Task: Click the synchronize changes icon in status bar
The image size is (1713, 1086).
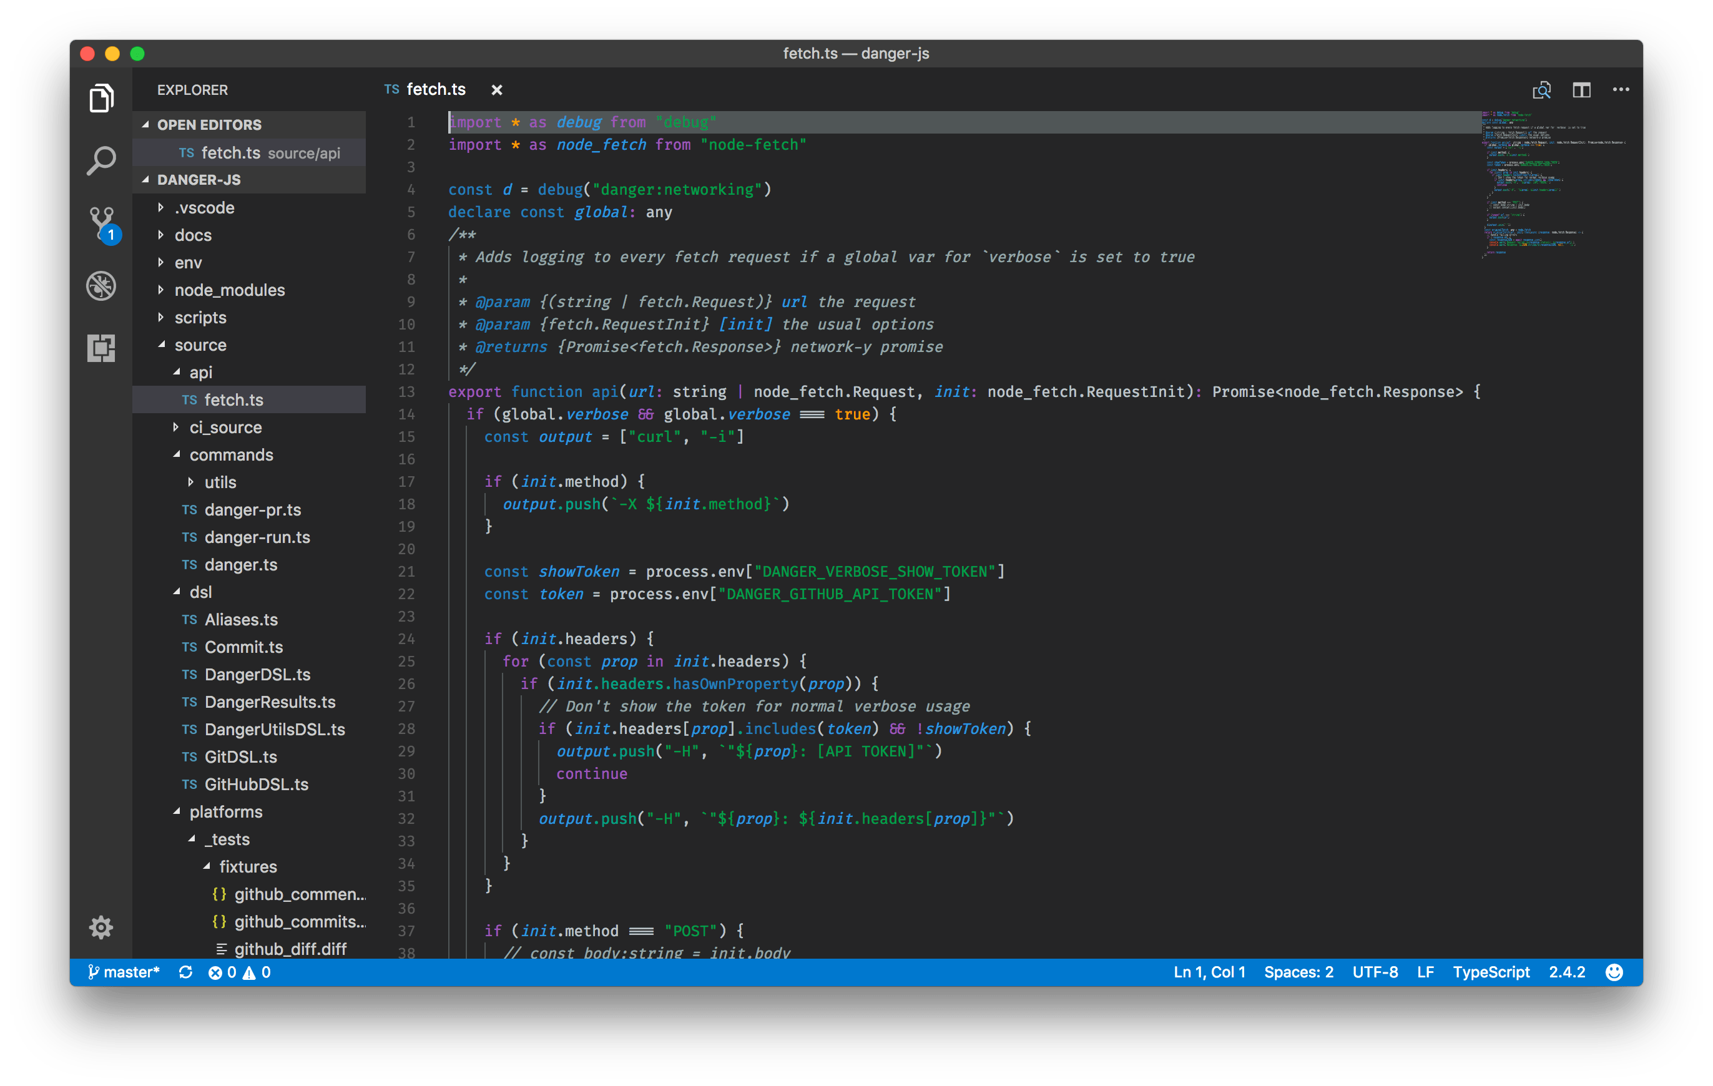Action: pos(185,972)
